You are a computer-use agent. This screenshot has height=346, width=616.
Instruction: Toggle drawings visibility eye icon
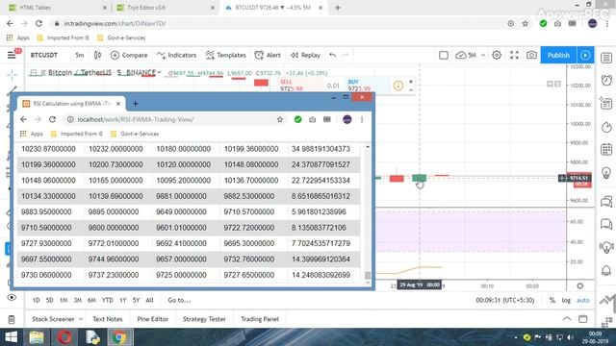click(x=12, y=297)
